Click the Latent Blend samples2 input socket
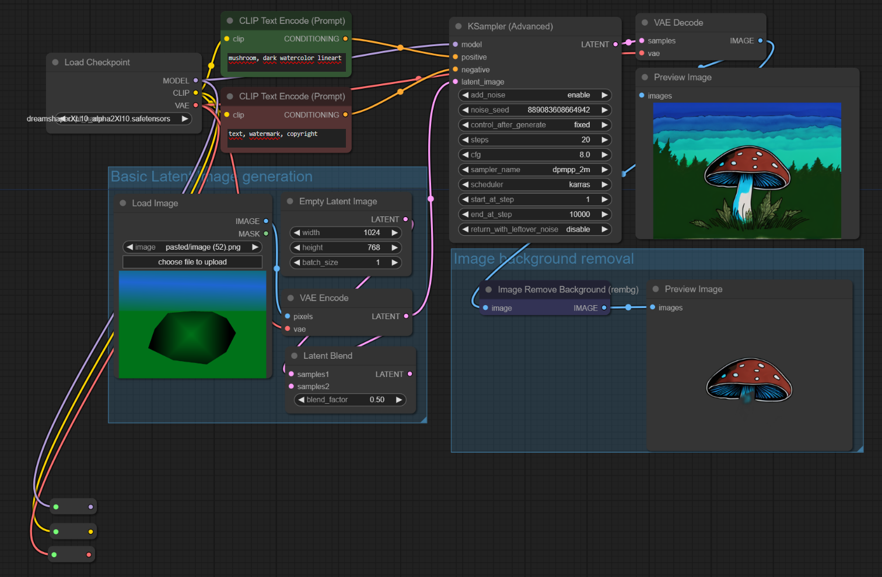The width and height of the screenshot is (882, 577). 292,386
